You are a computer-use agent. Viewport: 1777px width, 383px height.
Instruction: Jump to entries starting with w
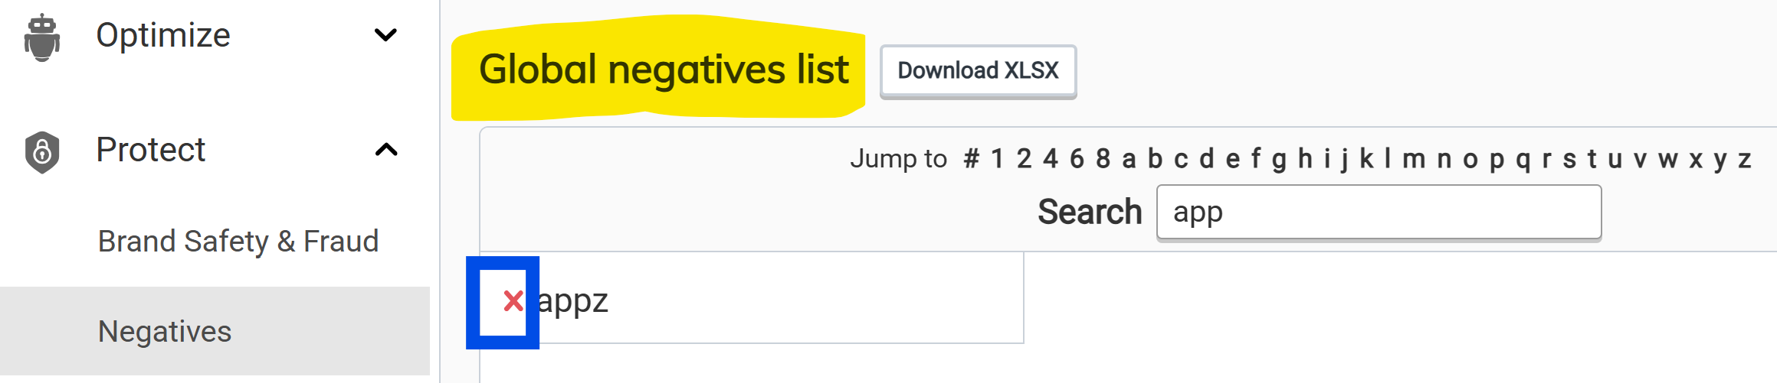1668,159
